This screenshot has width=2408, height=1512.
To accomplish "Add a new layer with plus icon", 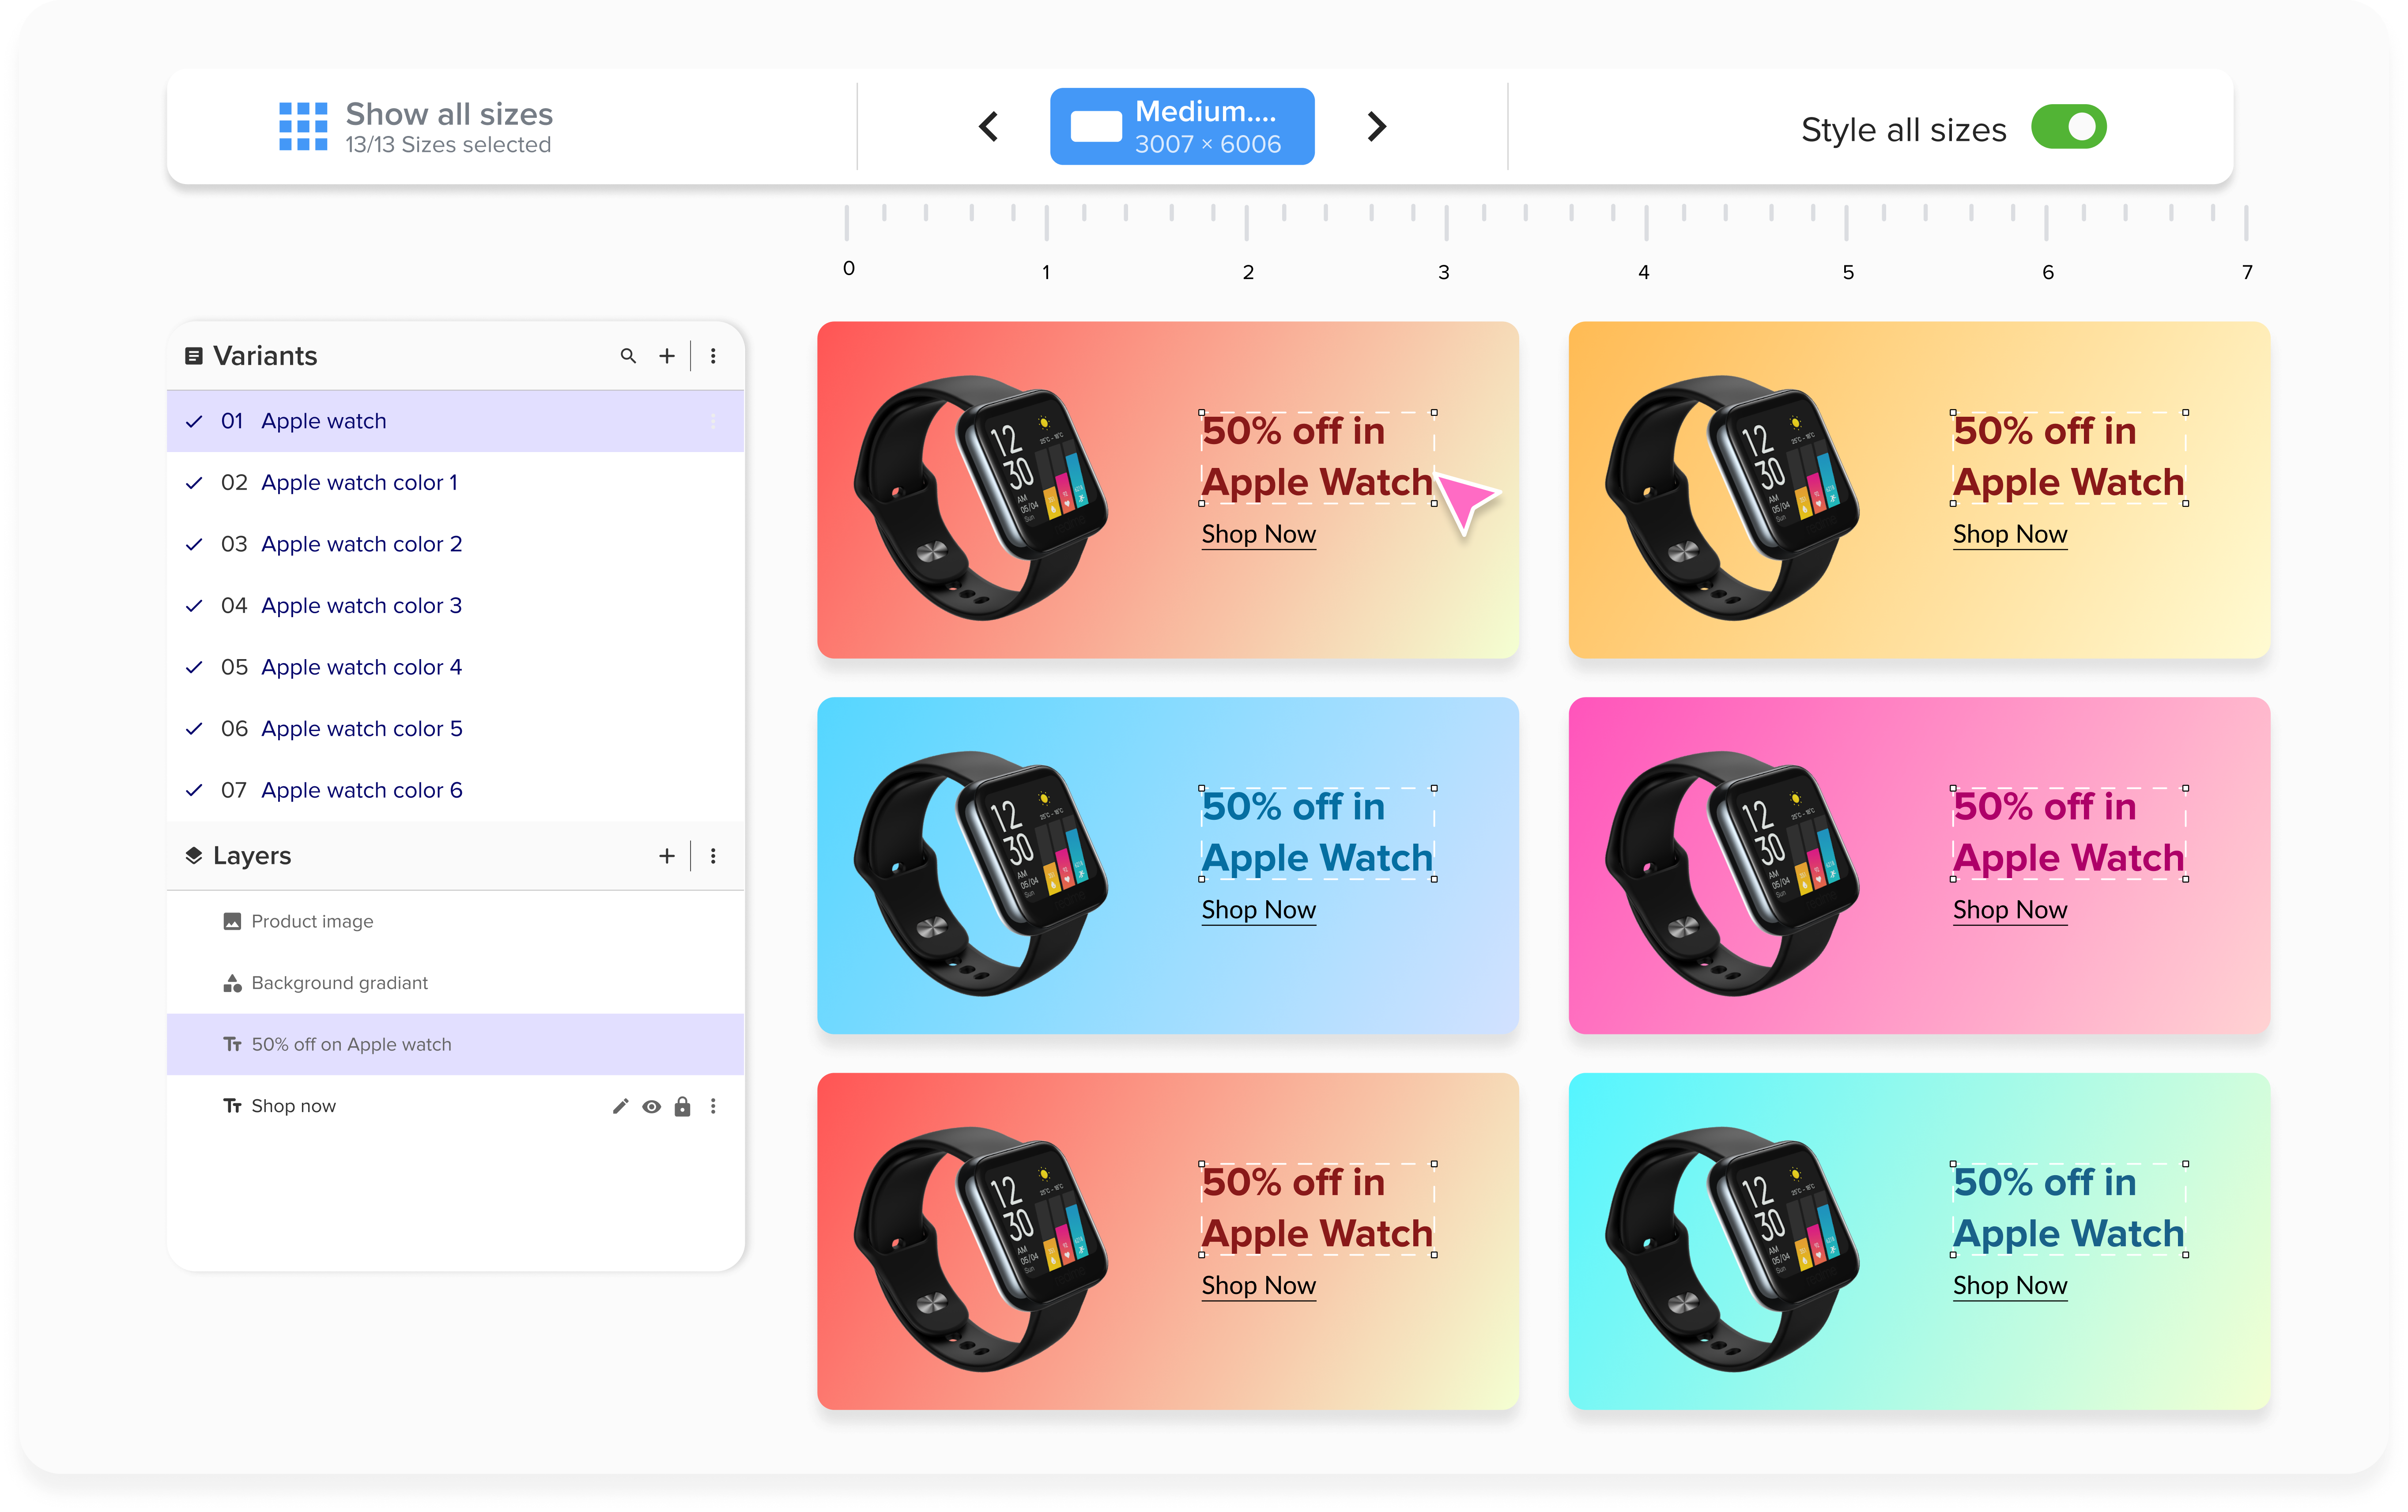I will click(x=667, y=856).
